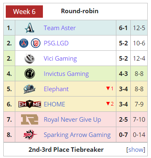Open the PSG.LGD team link
This screenshot has height=158, width=151.
click(56, 43)
